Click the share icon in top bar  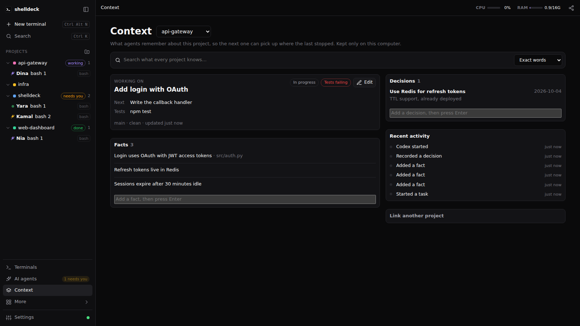571,8
